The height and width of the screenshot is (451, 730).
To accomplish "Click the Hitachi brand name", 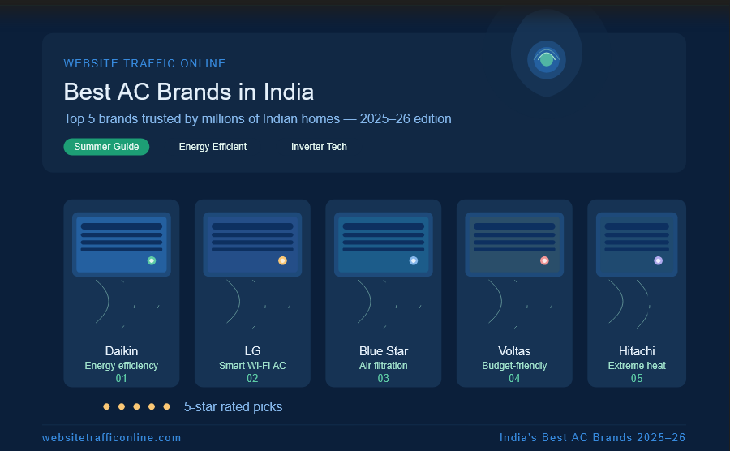I will pos(637,351).
